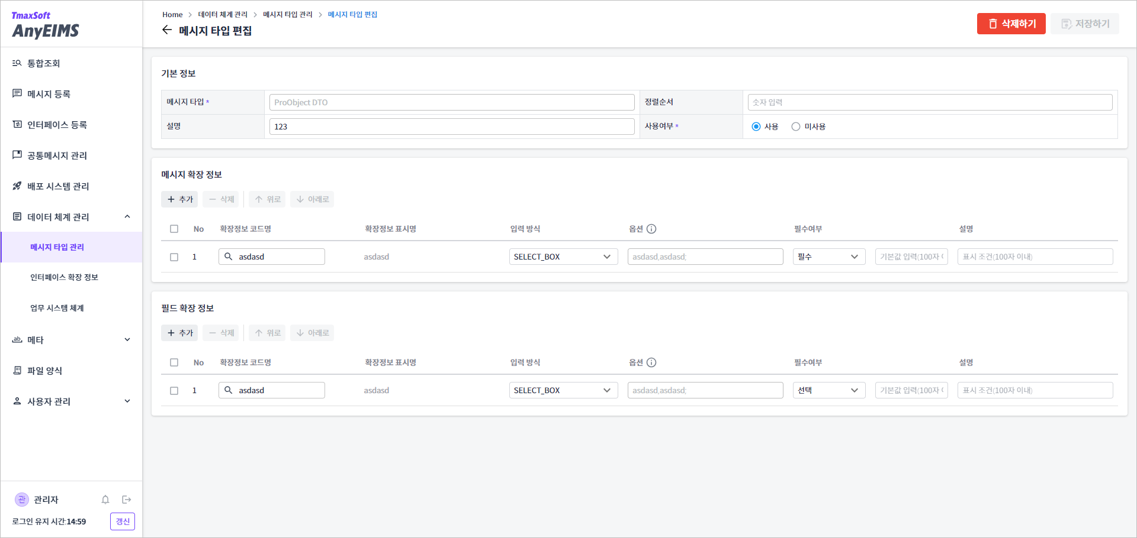Click the search icon in the 메시지 확장 정보 asdasd field
The image size is (1137, 538).
coord(228,257)
